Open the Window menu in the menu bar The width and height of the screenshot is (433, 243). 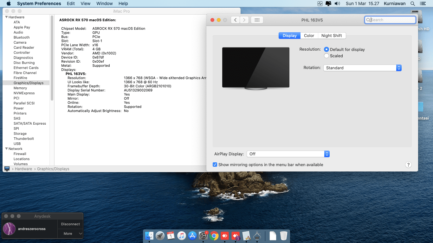pyautogui.click(x=104, y=3)
